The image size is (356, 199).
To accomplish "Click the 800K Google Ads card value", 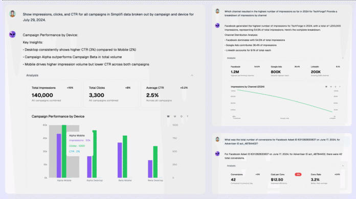I will (276, 72).
